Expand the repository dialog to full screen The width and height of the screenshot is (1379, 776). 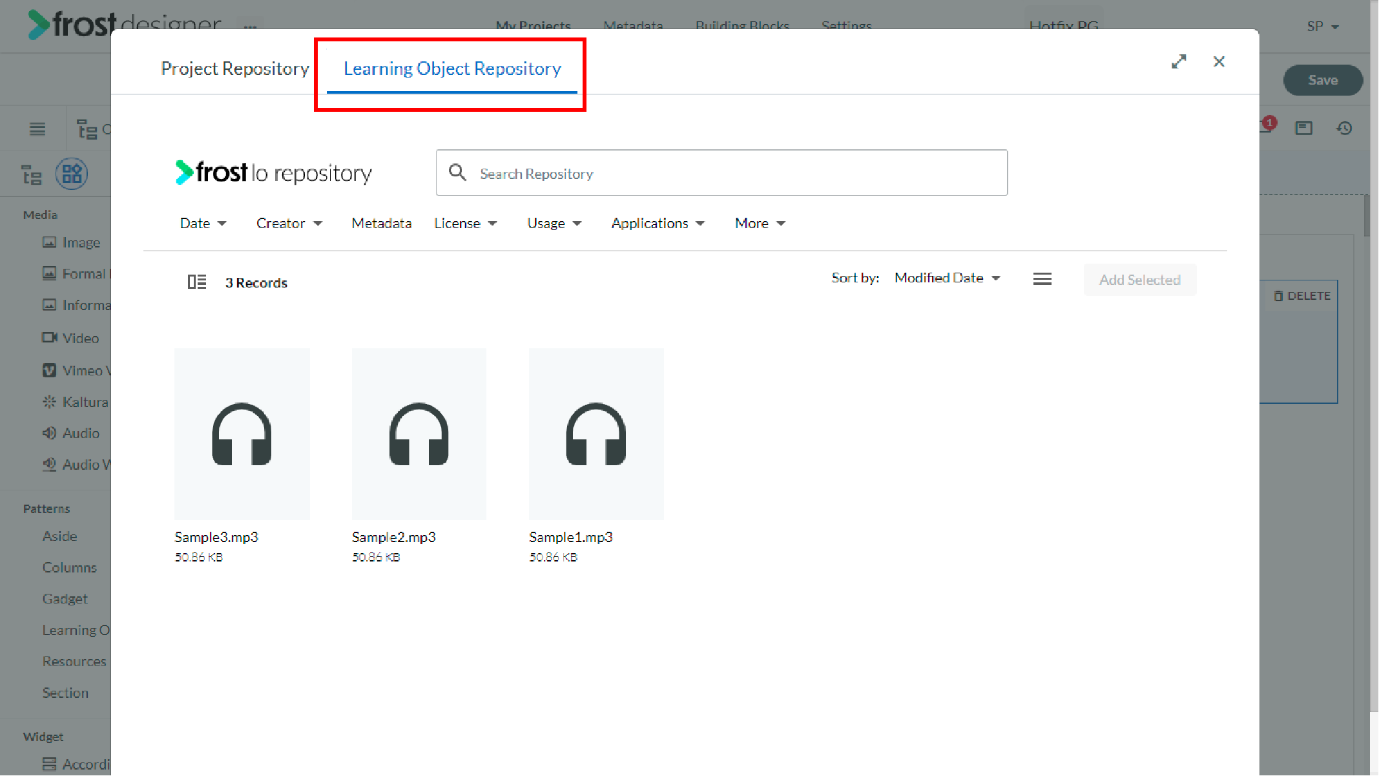[x=1179, y=61]
